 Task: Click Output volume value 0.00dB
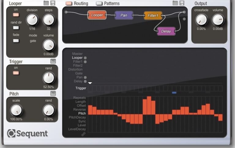tap(218, 29)
